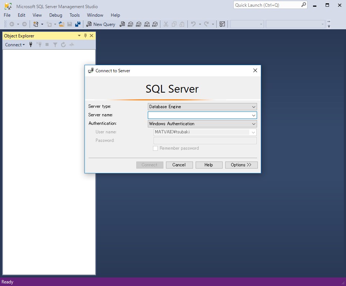Viewport: 346px width, 286px height.
Task: Open the filter in Object Explorer
Action: (x=55, y=44)
